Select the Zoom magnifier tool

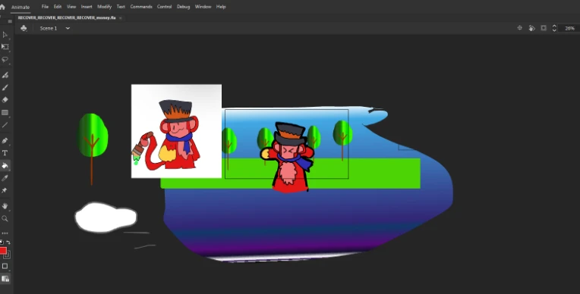coord(5,219)
